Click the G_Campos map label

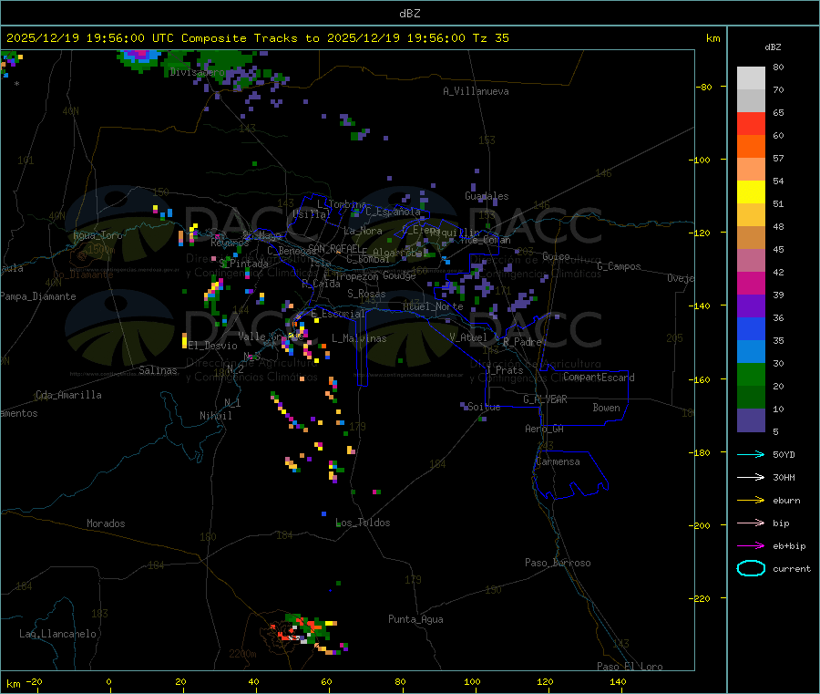619,266
